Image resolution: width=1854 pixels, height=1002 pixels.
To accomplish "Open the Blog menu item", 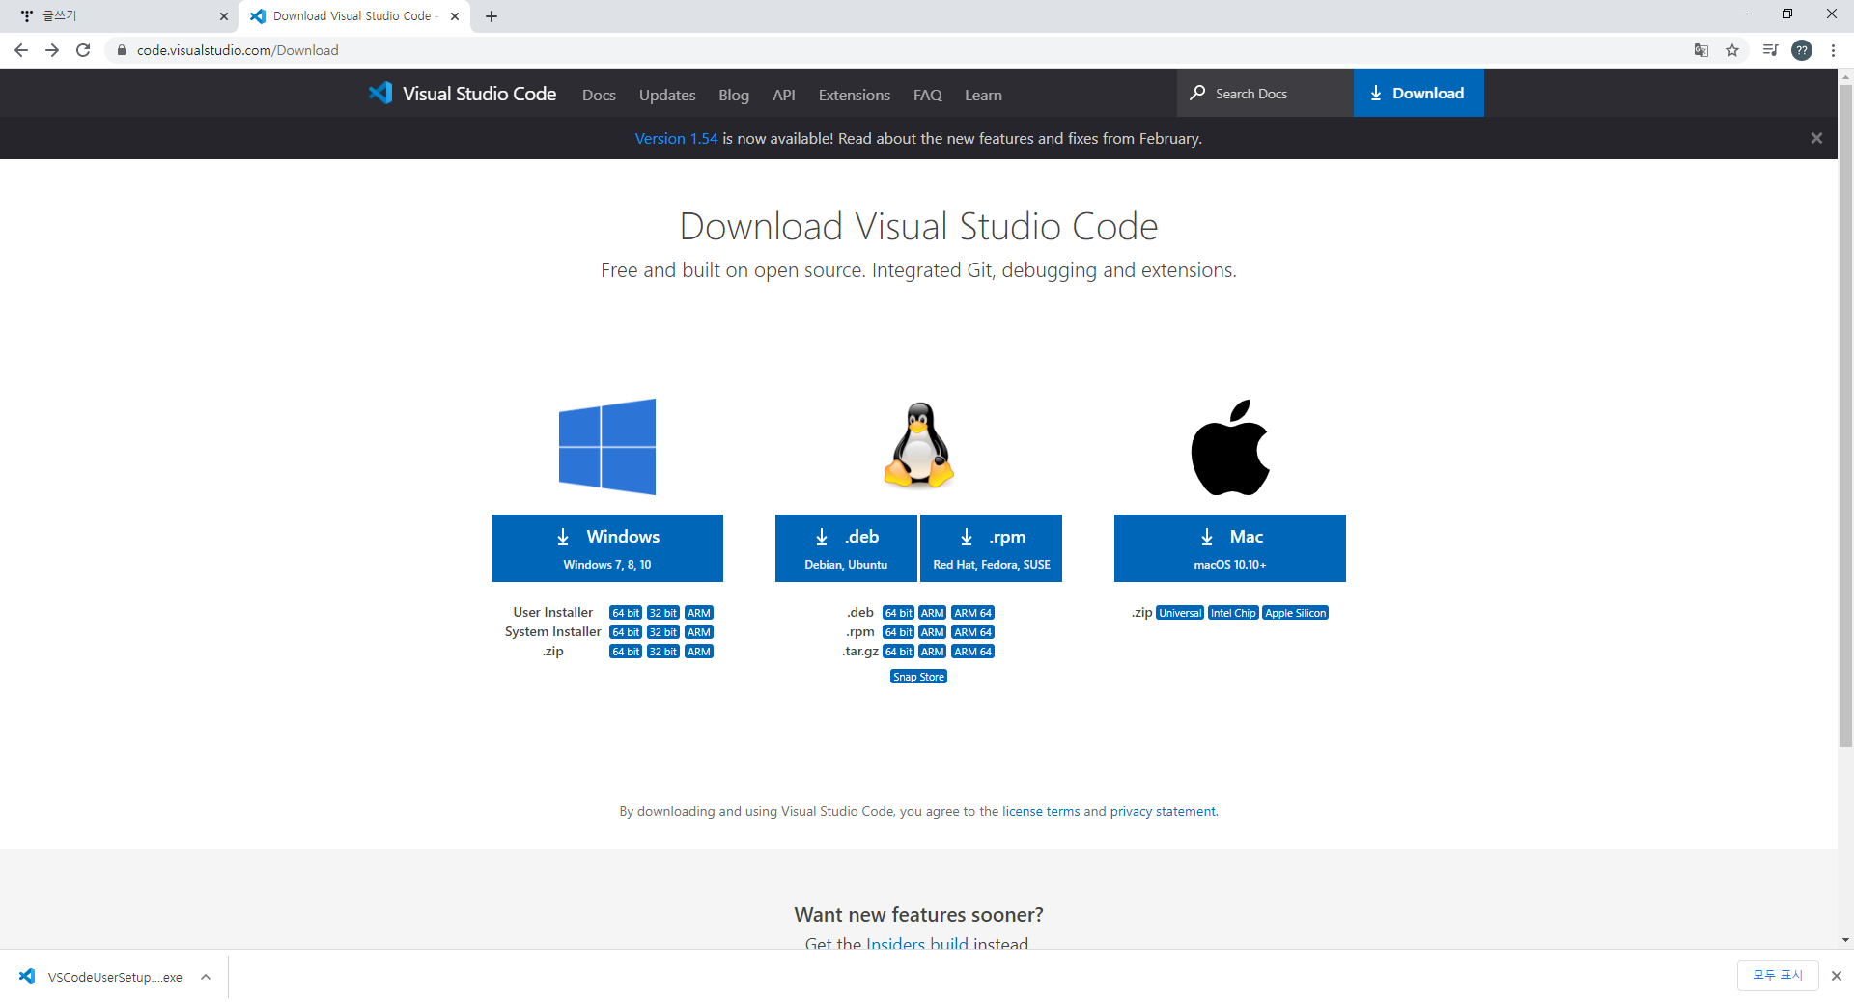I will pyautogui.click(x=734, y=95).
